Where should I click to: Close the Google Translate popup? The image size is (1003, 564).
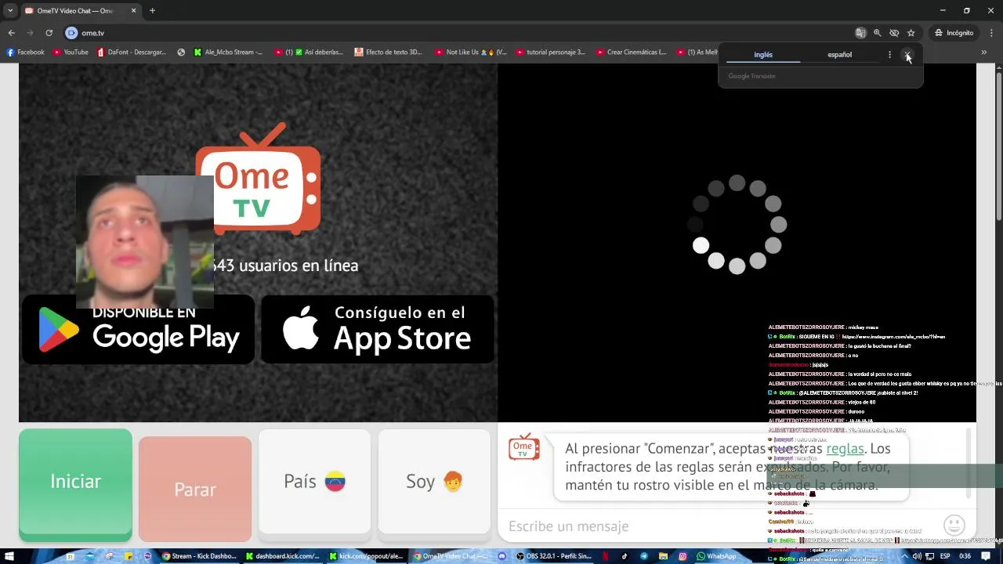(x=907, y=55)
